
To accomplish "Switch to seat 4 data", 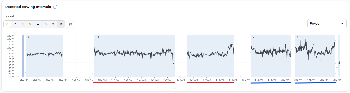I will pyautogui.click(x=38, y=24).
